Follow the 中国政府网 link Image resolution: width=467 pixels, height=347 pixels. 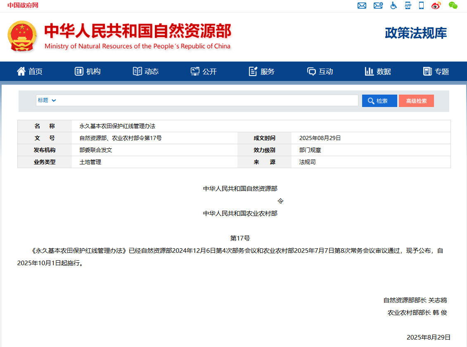23,5
